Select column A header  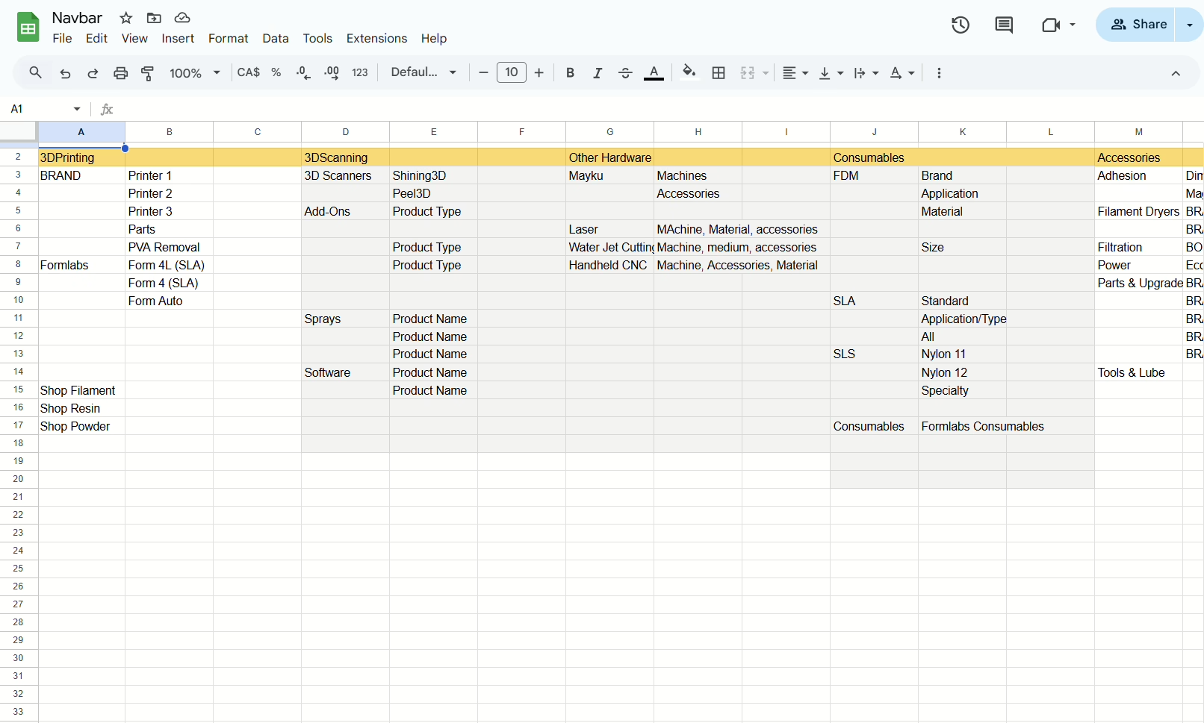pyautogui.click(x=81, y=131)
